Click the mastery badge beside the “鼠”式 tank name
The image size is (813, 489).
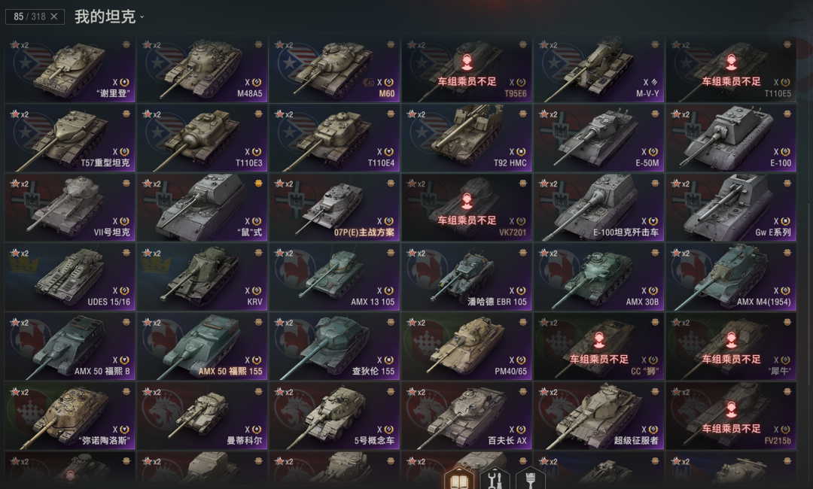pyautogui.click(x=257, y=221)
